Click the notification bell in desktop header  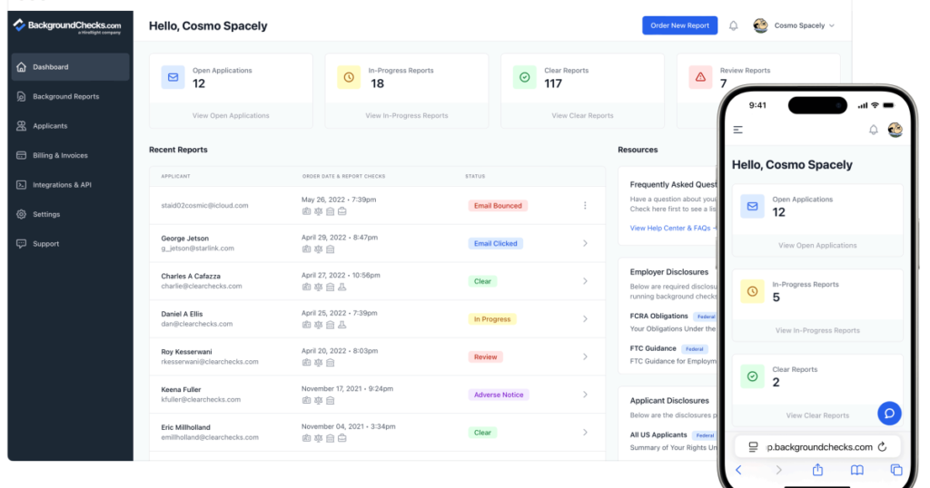[x=733, y=25]
